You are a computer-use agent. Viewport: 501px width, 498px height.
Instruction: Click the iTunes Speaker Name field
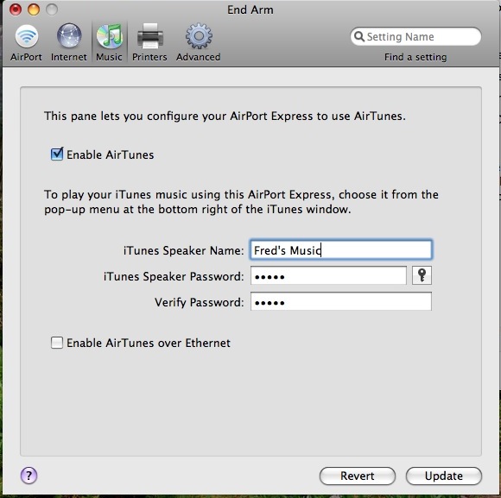(x=341, y=249)
